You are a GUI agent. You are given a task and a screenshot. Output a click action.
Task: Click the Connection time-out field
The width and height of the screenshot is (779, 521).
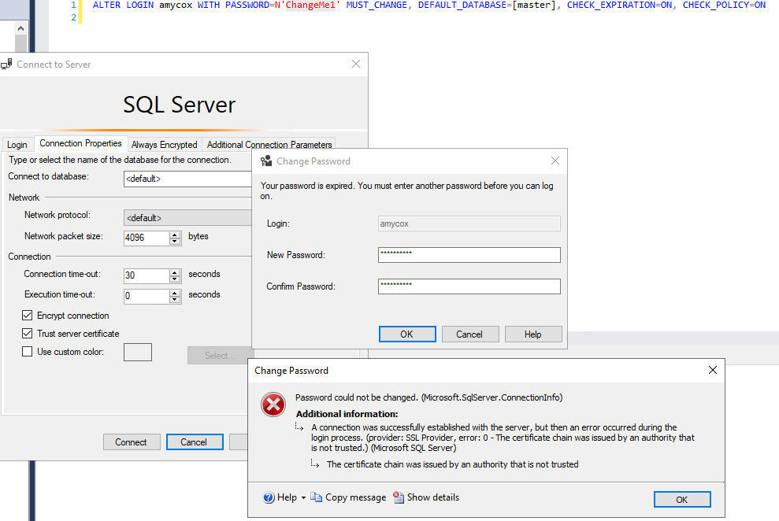pyautogui.click(x=147, y=275)
